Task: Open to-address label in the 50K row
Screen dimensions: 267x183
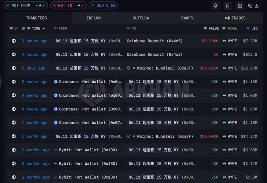Action: 153,150
